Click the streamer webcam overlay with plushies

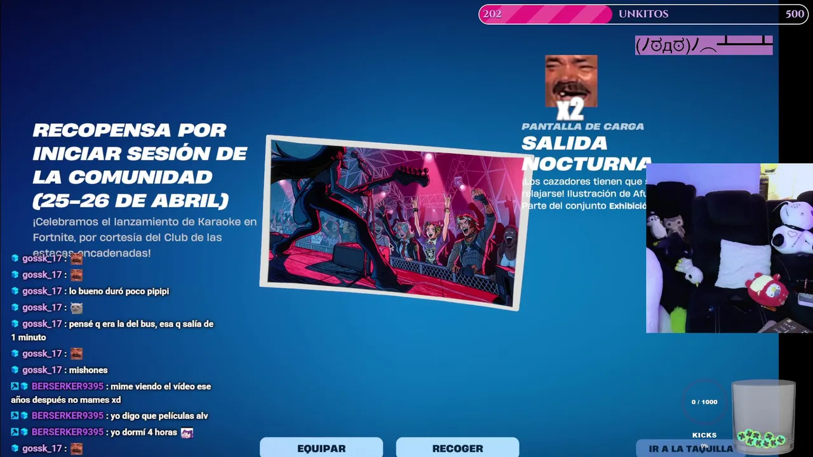pyautogui.click(x=729, y=248)
